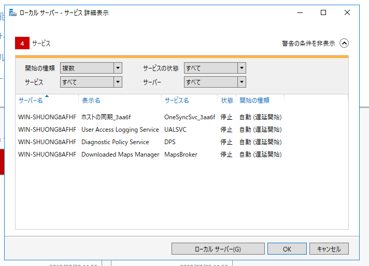Image resolution: width=369 pixels, height=266 pixels.
Task: Sort by the 状態 column header
Action: tap(227, 101)
